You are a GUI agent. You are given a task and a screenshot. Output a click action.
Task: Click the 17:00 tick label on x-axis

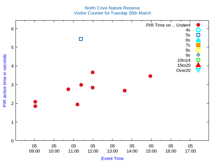click(x=190, y=151)
